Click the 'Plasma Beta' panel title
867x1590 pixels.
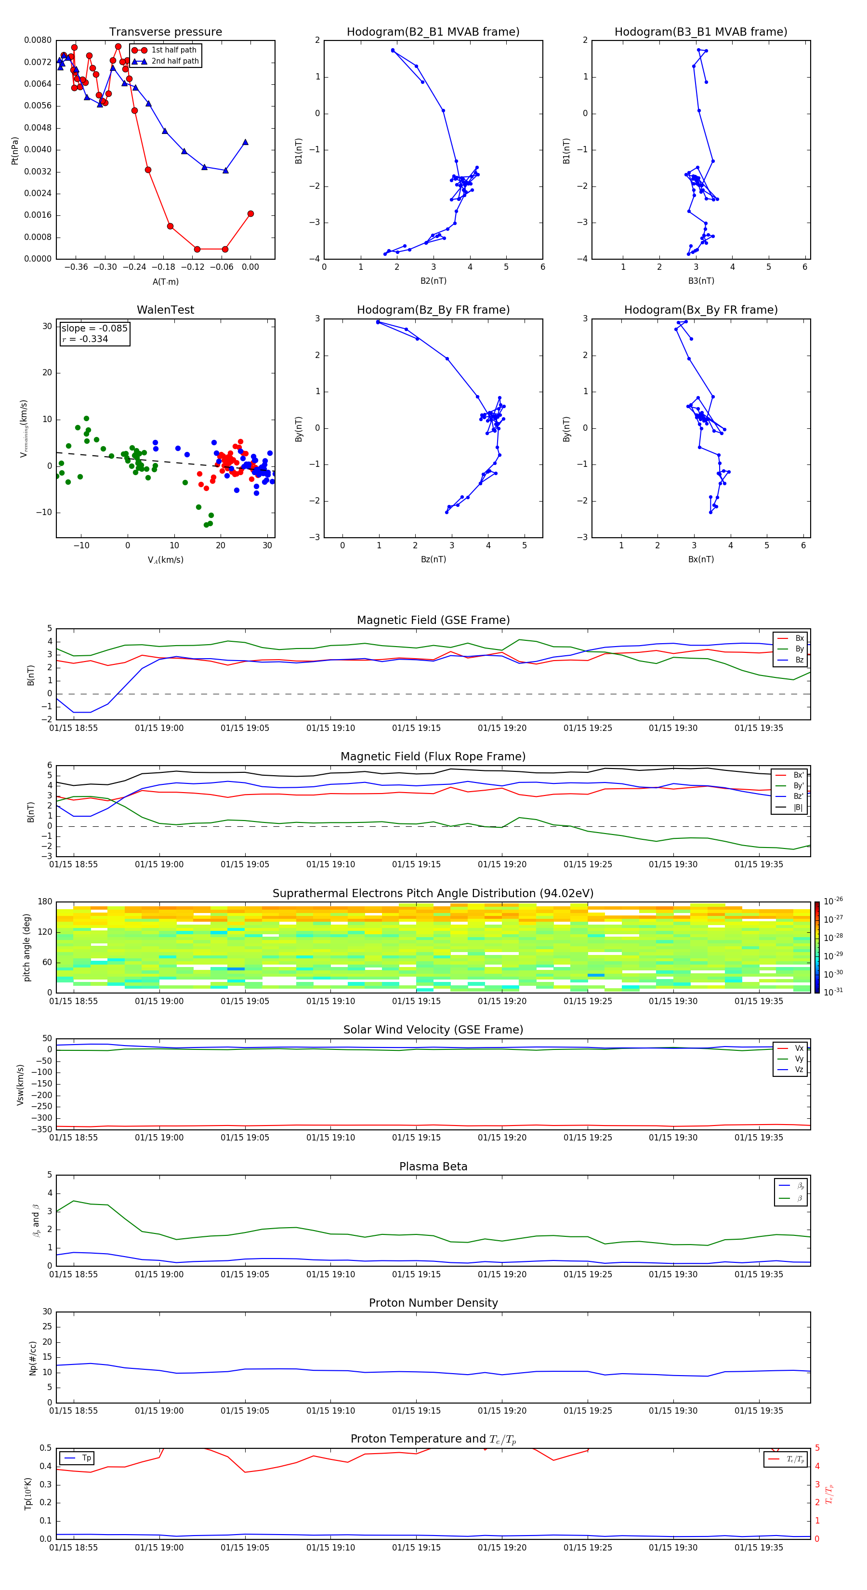[433, 1166]
